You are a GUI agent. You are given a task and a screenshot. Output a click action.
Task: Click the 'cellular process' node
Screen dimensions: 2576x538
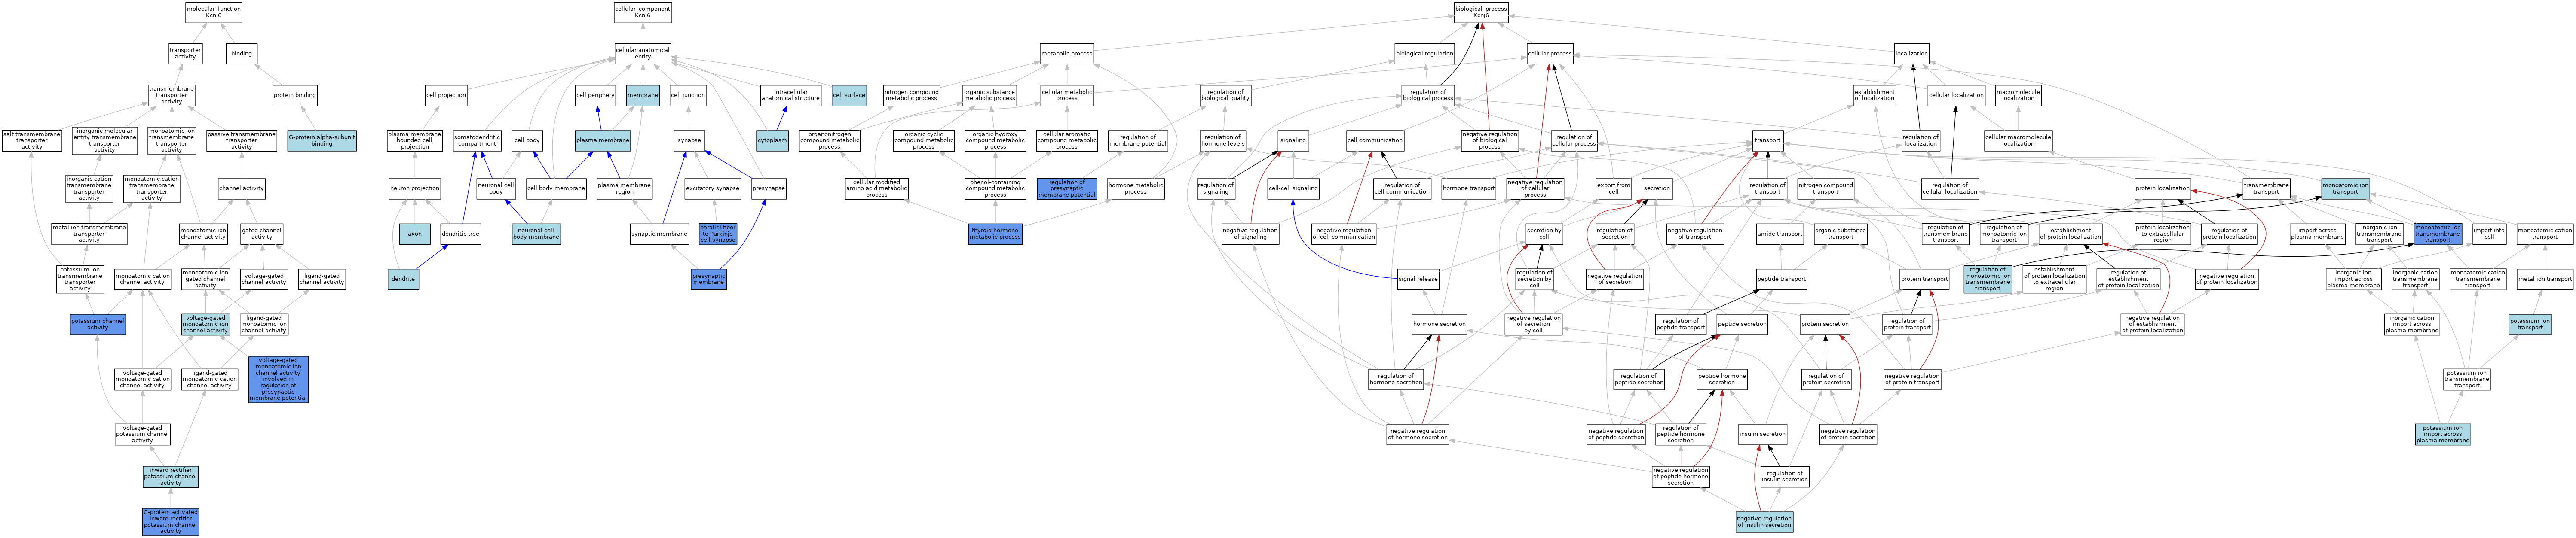(1550, 54)
